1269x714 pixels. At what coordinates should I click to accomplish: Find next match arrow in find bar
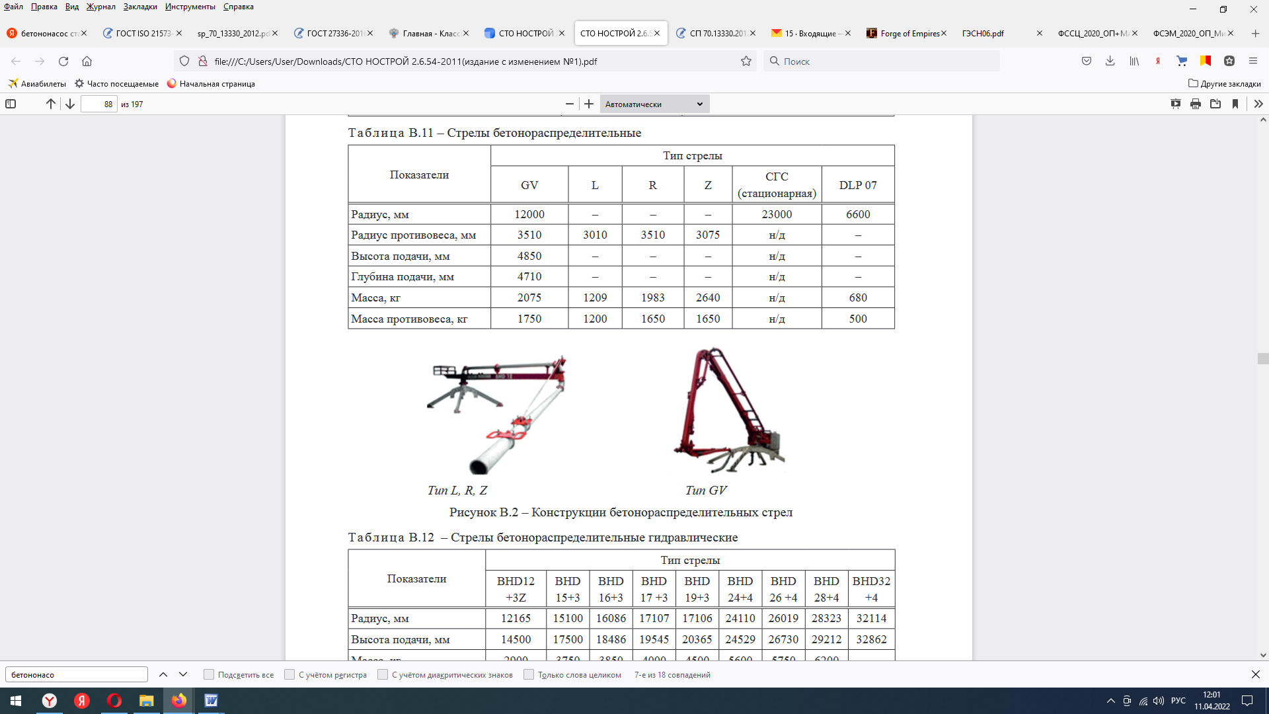[183, 674]
